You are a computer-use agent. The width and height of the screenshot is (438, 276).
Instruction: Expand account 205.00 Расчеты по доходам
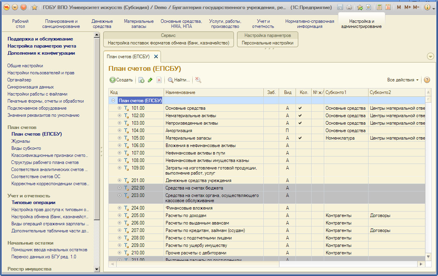pos(119,215)
